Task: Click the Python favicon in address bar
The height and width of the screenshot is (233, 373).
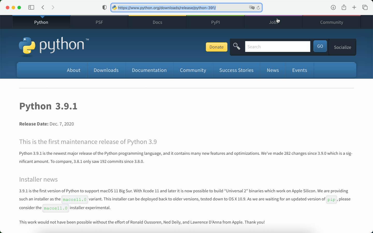Action: (x=114, y=8)
